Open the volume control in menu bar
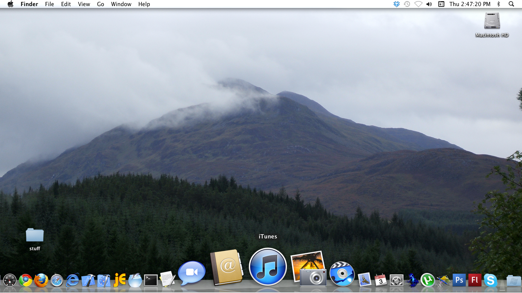The image size is (522, 293). (429, 4)
